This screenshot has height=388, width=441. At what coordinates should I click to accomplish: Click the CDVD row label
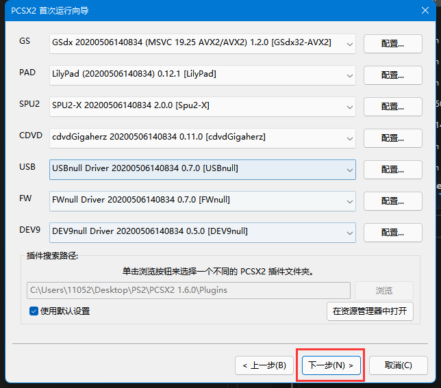pos(31,135)
